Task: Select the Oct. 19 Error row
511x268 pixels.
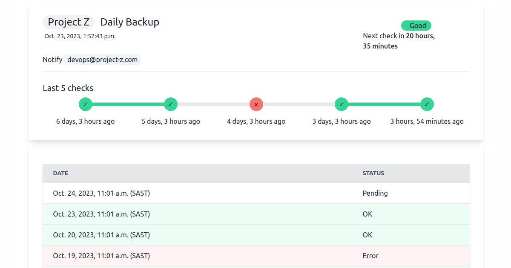Action: point(256,256)
